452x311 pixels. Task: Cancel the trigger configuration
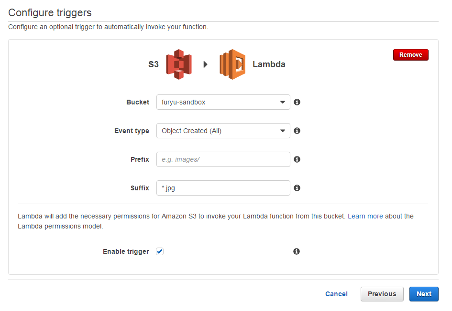click(x=336, y=294)
